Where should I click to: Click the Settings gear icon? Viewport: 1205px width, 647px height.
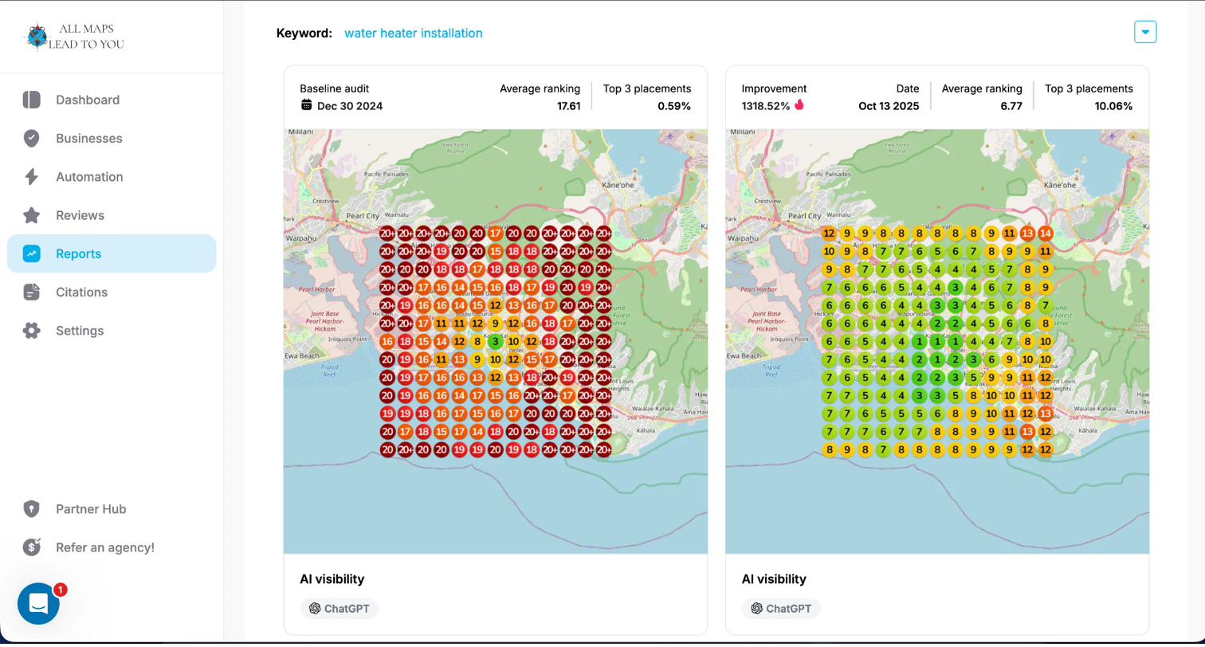point(32,331)
